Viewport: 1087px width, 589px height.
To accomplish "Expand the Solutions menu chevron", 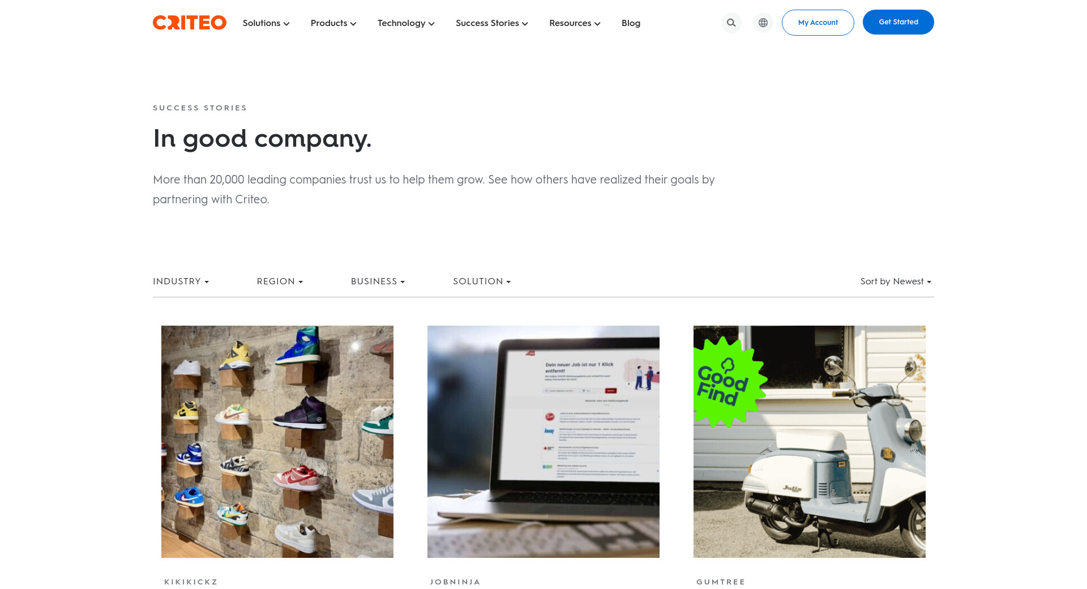I will point(286,24).
